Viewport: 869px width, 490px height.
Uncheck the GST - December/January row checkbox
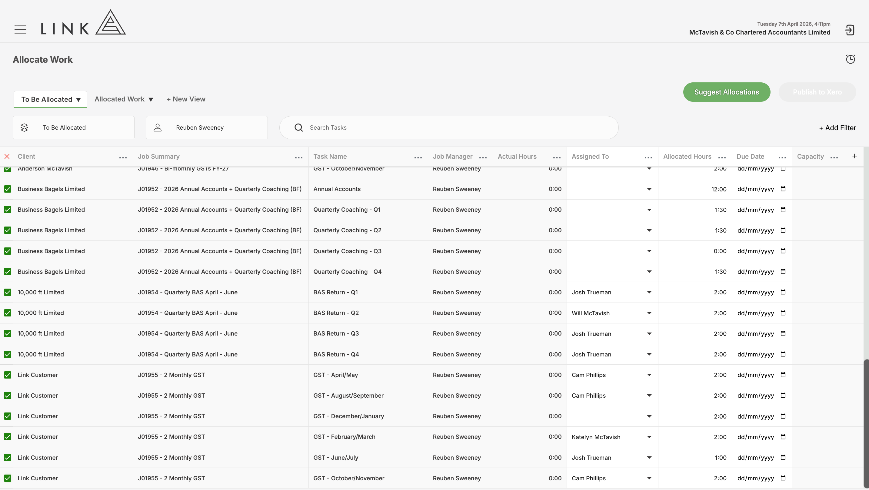(7, 416)
